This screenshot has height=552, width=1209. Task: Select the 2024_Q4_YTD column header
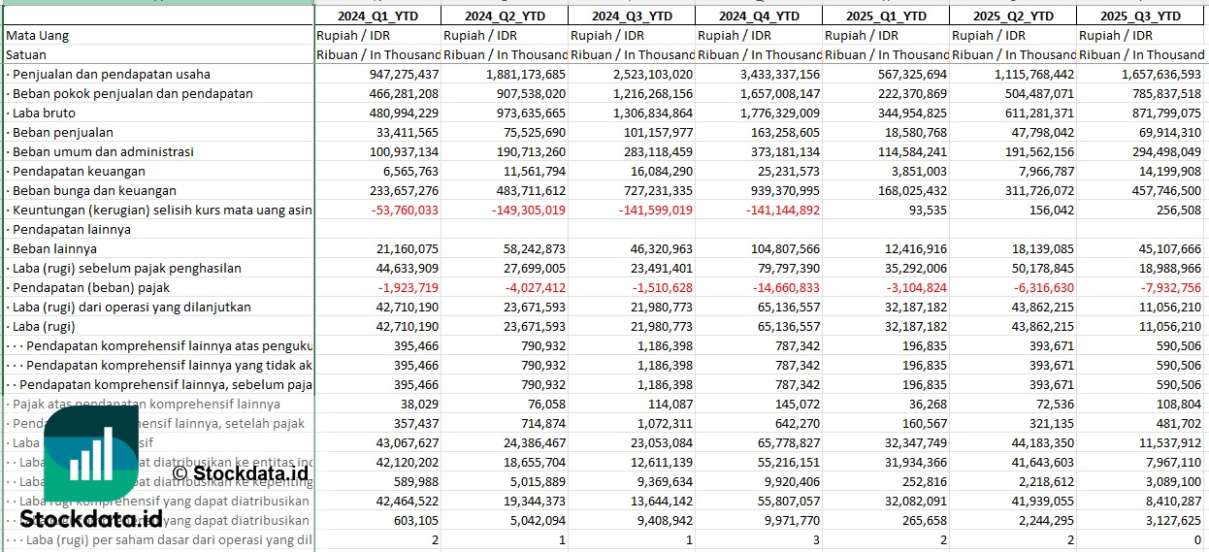(759, 16)
